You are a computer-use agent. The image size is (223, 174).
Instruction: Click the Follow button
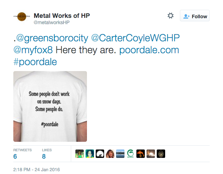195,16
